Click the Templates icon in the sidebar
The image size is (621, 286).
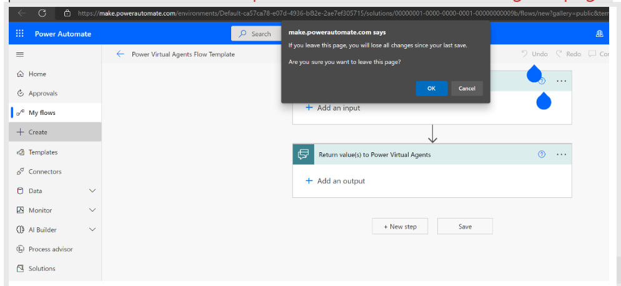20,152
